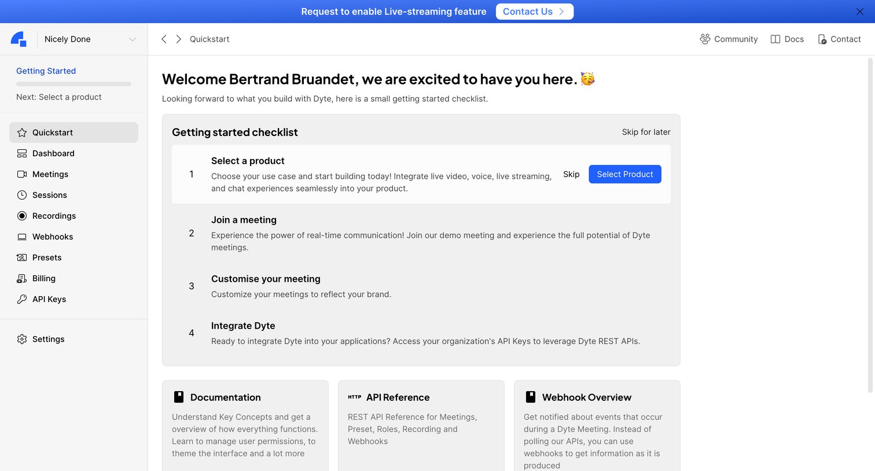This screenshot has height=471, width=875.
Task: Select the Quickstart menu item
Action: [73, 133]
